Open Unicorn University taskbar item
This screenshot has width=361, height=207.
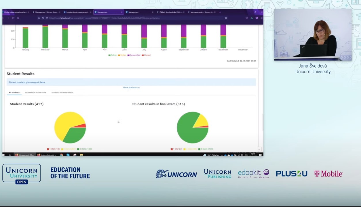(x=47, y=155)
